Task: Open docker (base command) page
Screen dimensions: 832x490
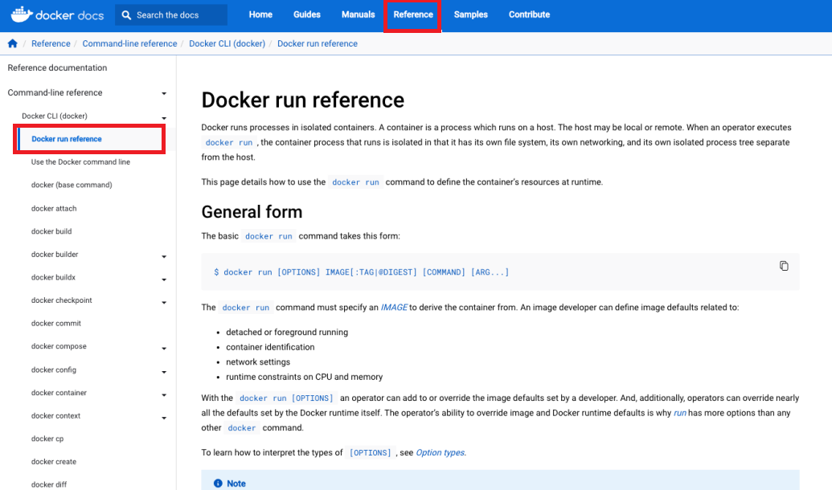Action: click(72, 185)
